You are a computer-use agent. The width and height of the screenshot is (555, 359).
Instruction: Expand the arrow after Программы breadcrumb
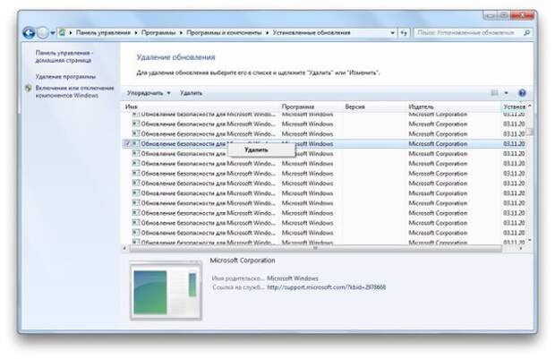181,32
